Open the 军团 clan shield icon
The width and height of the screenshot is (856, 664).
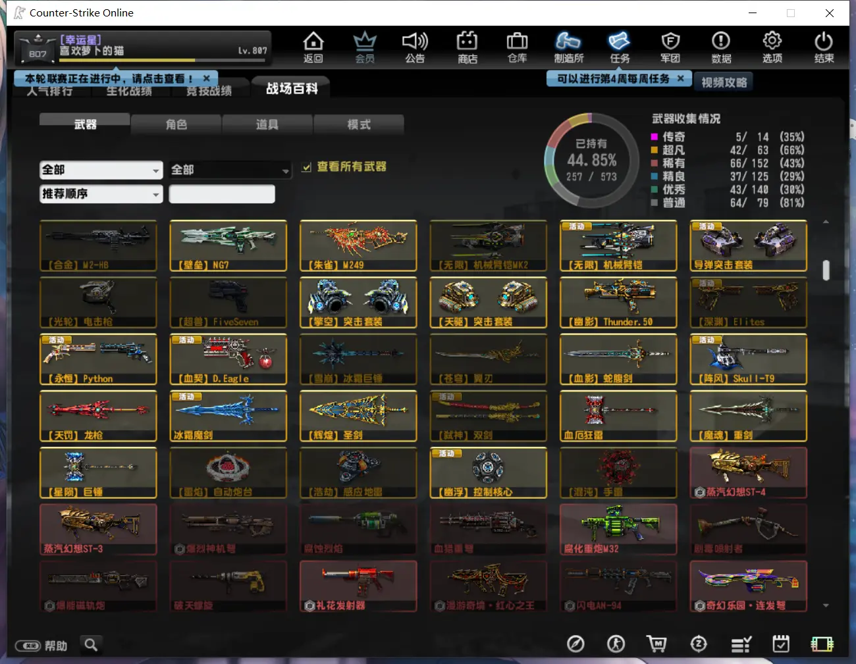click(x=670, y=47)
